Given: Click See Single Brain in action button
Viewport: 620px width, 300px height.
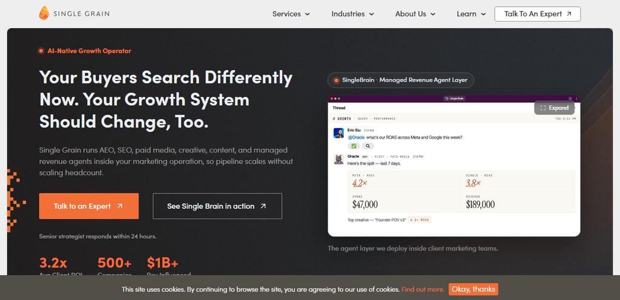Looking at the screenshot, I should tap(217, 206).
